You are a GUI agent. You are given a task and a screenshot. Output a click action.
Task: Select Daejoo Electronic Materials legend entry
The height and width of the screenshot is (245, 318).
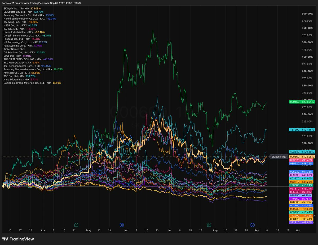click(x=32, y=83)
